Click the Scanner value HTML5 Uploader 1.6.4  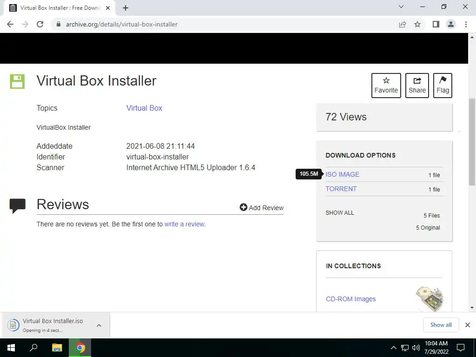click(x=191, y=167)
